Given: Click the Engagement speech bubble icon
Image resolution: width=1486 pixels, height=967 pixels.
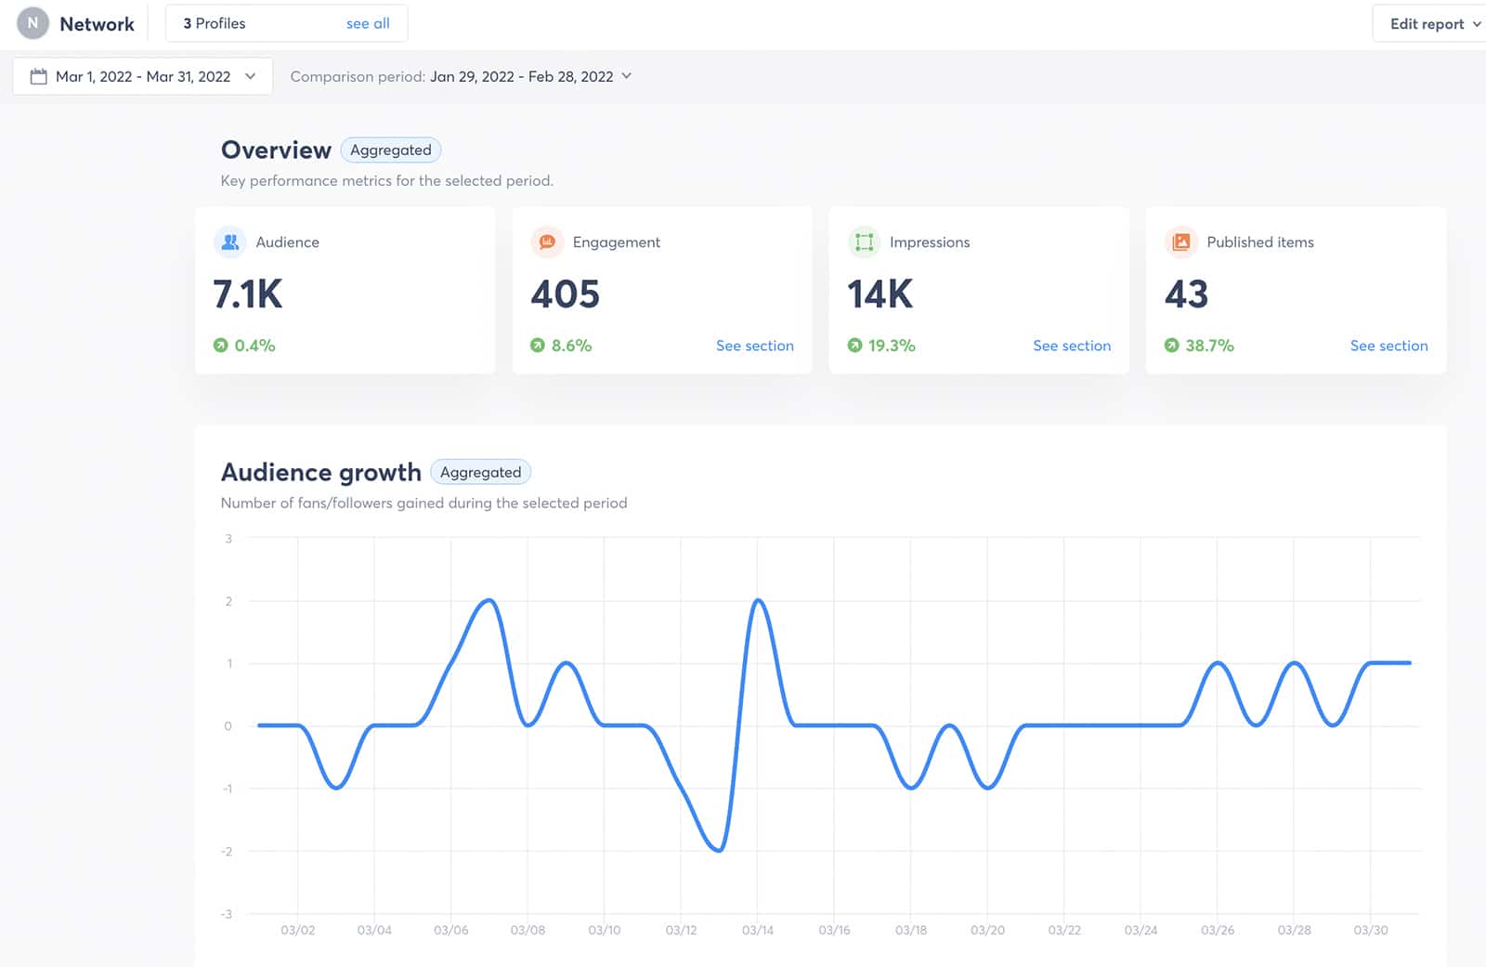Looking at the screenshot, I should click(x=547, y=242).
